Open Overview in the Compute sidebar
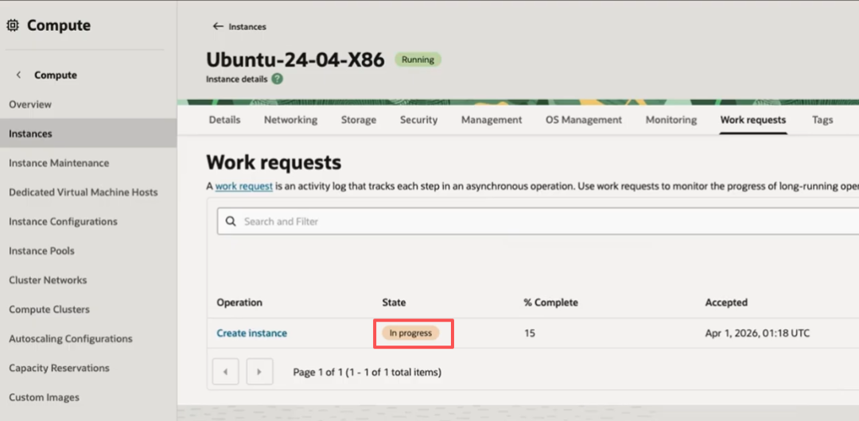This screenshot has width=859, height=421. [30, 104]
